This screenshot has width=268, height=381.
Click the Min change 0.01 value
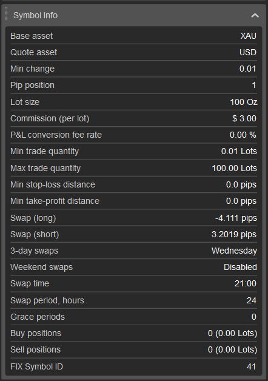coord(247,69)
